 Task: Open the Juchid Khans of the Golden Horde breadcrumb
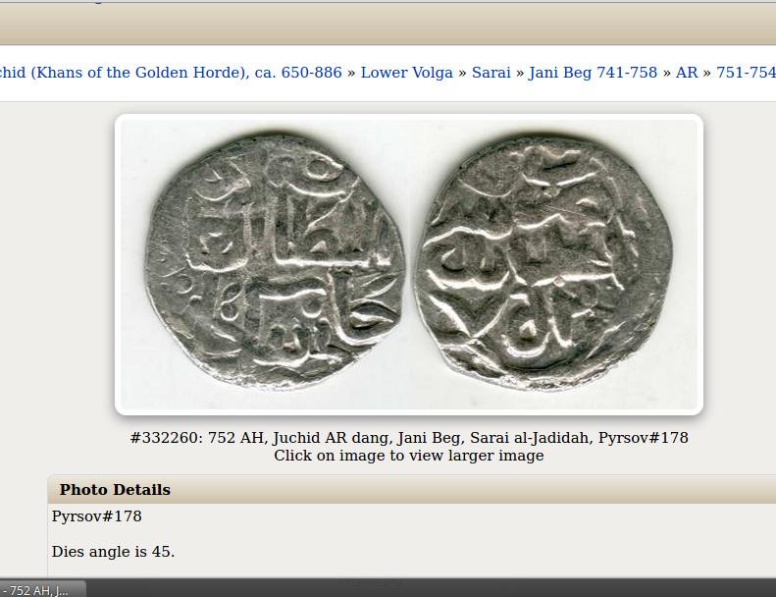tap(171, 73)
